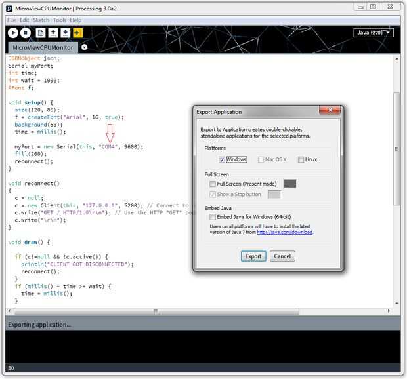Select the MicroViewCPUMonitor tab
This screenshot has width=407, height=379.
[43, 48]
